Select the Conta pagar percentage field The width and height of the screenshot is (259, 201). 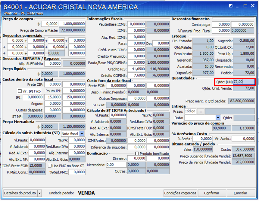pyautogui.click(x=221, y=24)
